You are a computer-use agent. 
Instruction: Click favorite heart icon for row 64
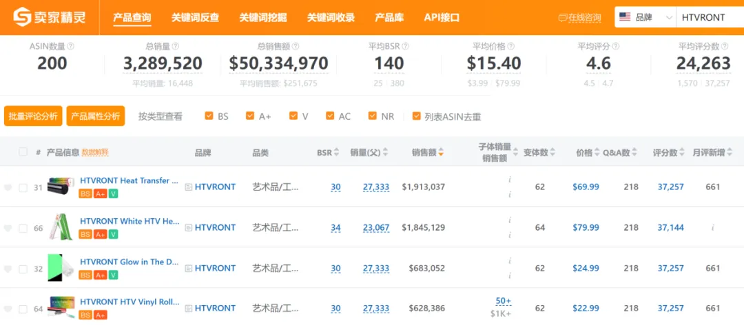[8, 309]
